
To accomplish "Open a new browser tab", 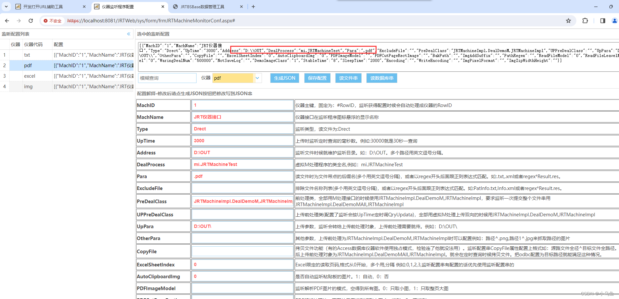I will pyautogui.click(x=253, y=7).
